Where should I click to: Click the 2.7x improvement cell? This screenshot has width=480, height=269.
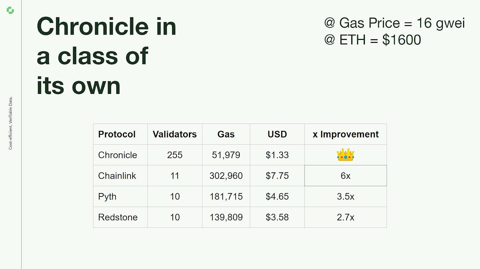[x=345, y=217]
